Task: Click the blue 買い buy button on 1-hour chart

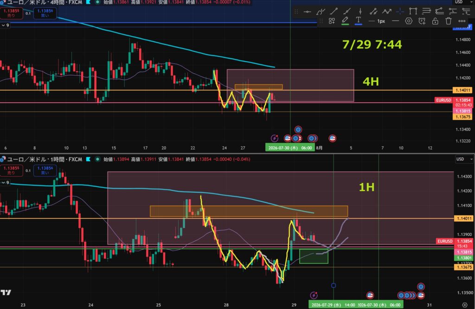Action: coord(45,170)
